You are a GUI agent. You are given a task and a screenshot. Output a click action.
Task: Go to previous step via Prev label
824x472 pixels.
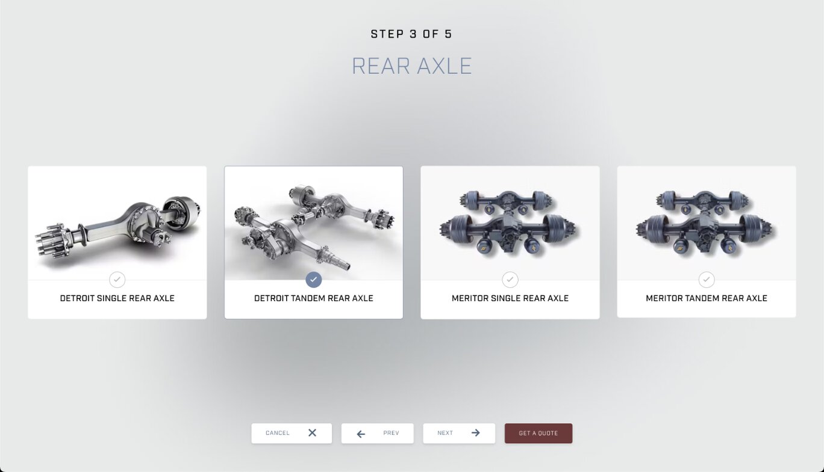tap(391, 433)
